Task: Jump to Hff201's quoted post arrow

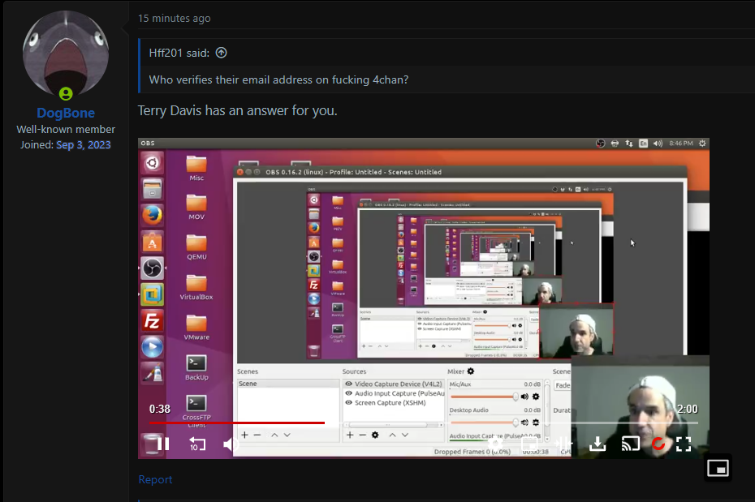Action: (221, 53)
